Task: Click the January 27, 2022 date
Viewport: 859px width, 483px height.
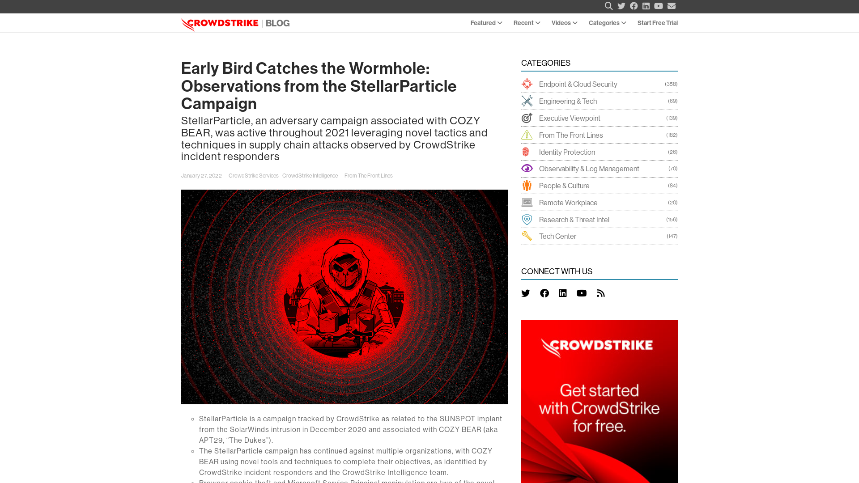Action: pyautogui.click(x=201, y=176)
